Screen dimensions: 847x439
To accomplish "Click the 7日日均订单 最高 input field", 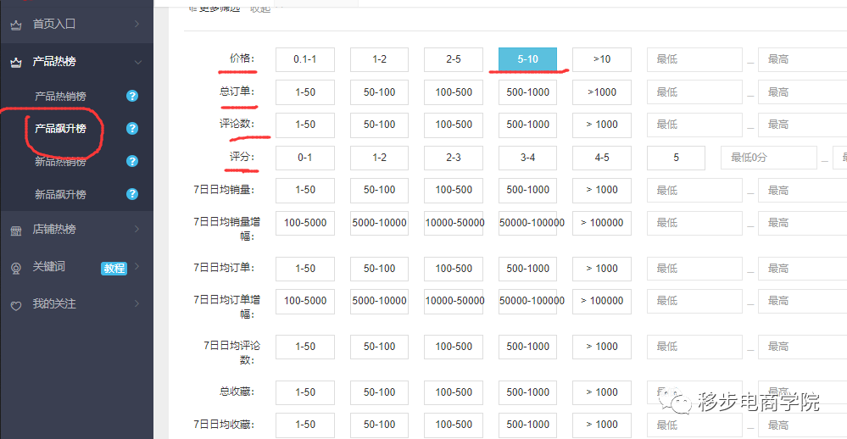I will (802, 269).
